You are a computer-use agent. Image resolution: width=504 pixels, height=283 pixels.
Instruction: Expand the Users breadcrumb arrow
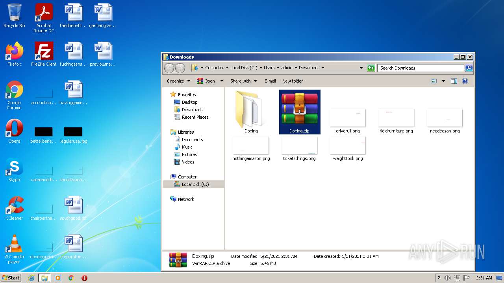278,68
